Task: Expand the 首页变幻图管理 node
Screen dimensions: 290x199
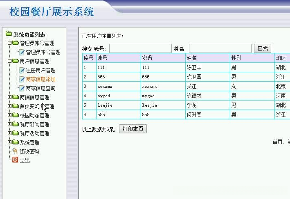Action: [9, 106]
